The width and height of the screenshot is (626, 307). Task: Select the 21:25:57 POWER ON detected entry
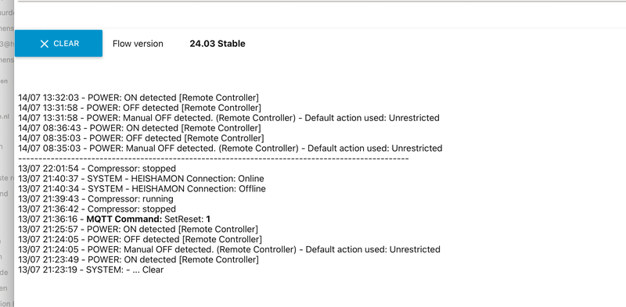pos(139,229)
